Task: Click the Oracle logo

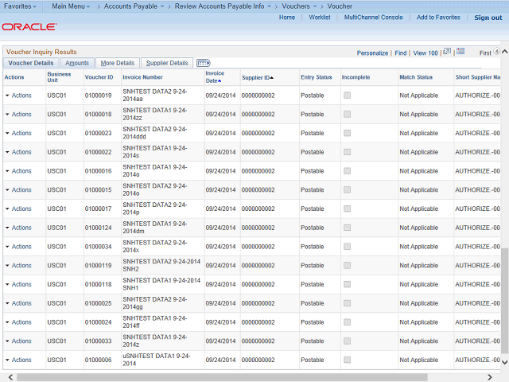Action: 29,27
